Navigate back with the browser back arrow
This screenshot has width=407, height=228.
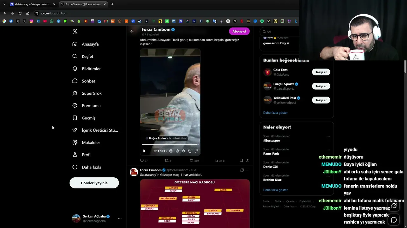(5, 13)
